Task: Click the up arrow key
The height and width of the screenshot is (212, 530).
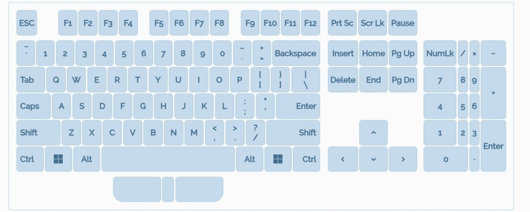Action: point(373,132)
